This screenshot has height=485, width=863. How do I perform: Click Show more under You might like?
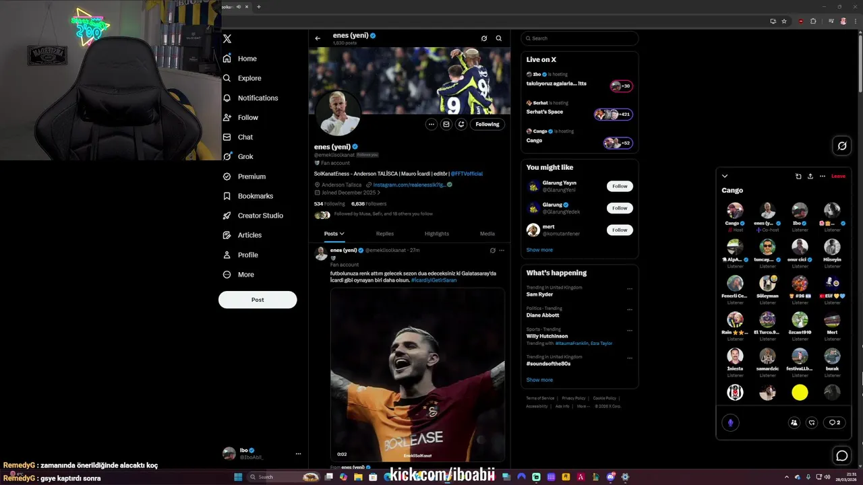click(x=539, y=250)
